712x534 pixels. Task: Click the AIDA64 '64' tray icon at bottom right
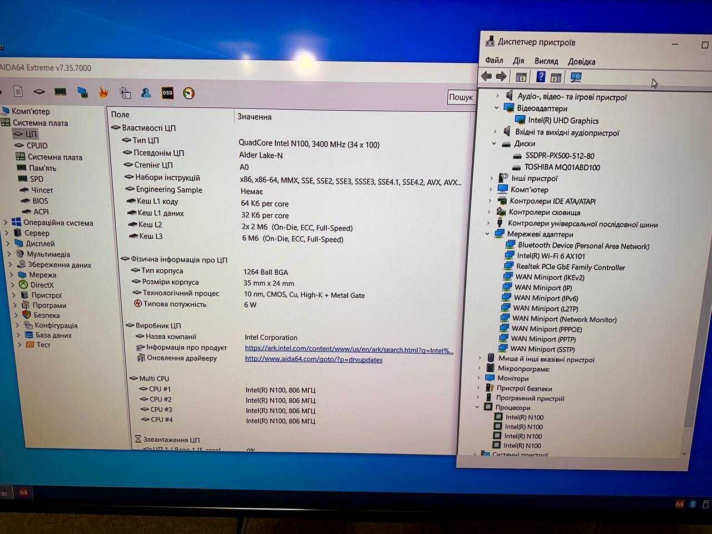tap(679, 504)
